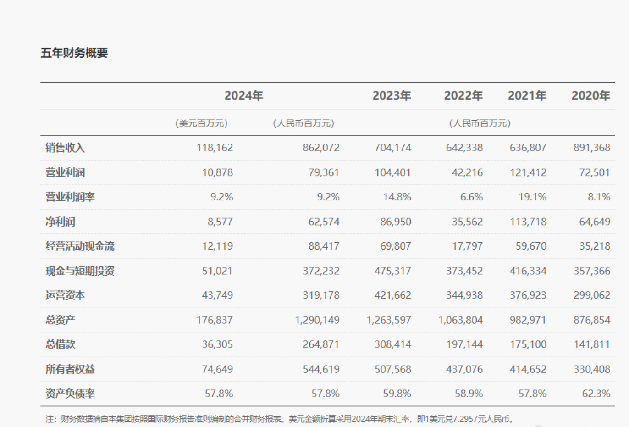The image size is (629, 427).
Task: Select the 2022年 column header
Action: 463,95
